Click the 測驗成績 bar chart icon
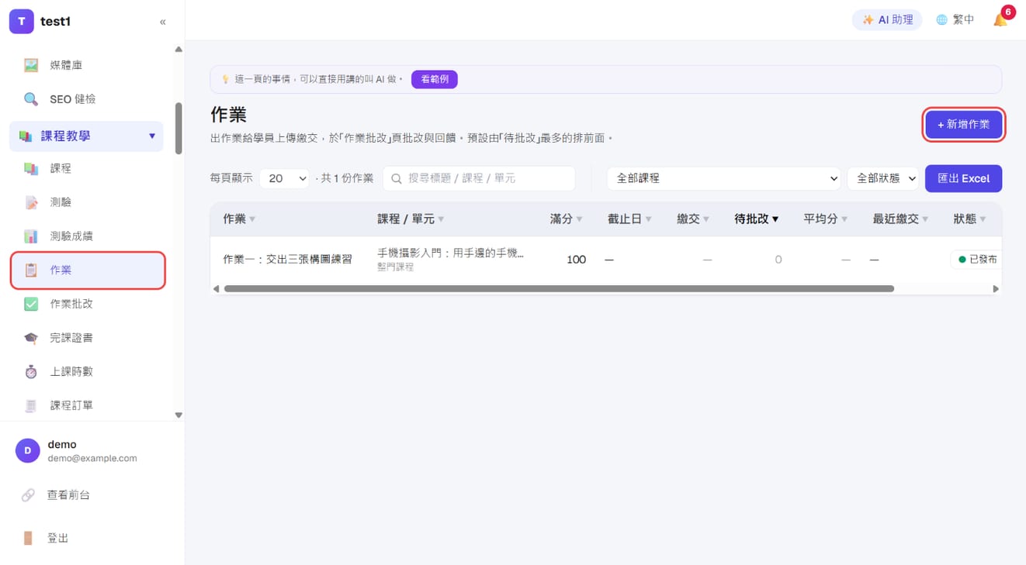 [31, 236]
